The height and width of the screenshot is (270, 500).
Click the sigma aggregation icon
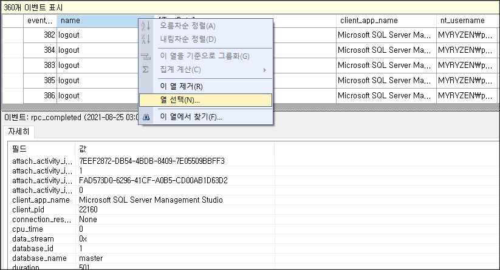(x=145, y=69)
